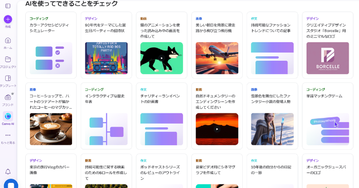Select prompt インタラクティブな歴史年表 text
Screen dimensions: 359x188
click(104, 99)
